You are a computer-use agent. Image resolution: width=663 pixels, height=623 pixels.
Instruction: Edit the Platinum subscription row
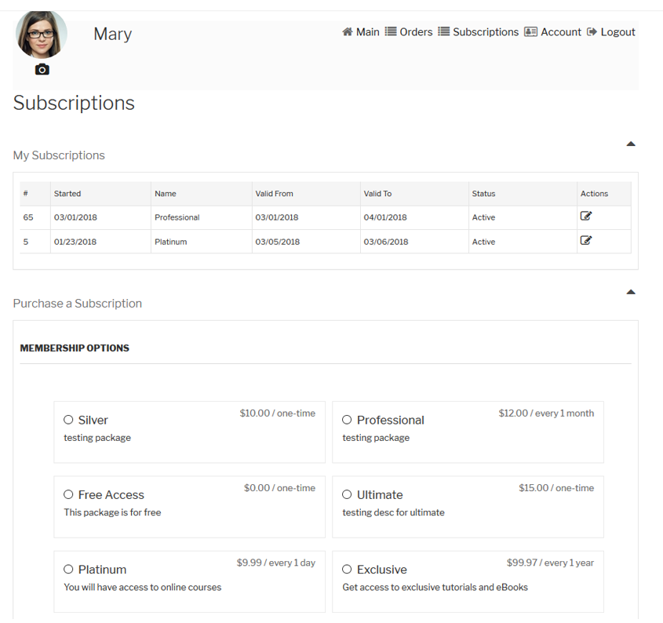tap(585, 241)
